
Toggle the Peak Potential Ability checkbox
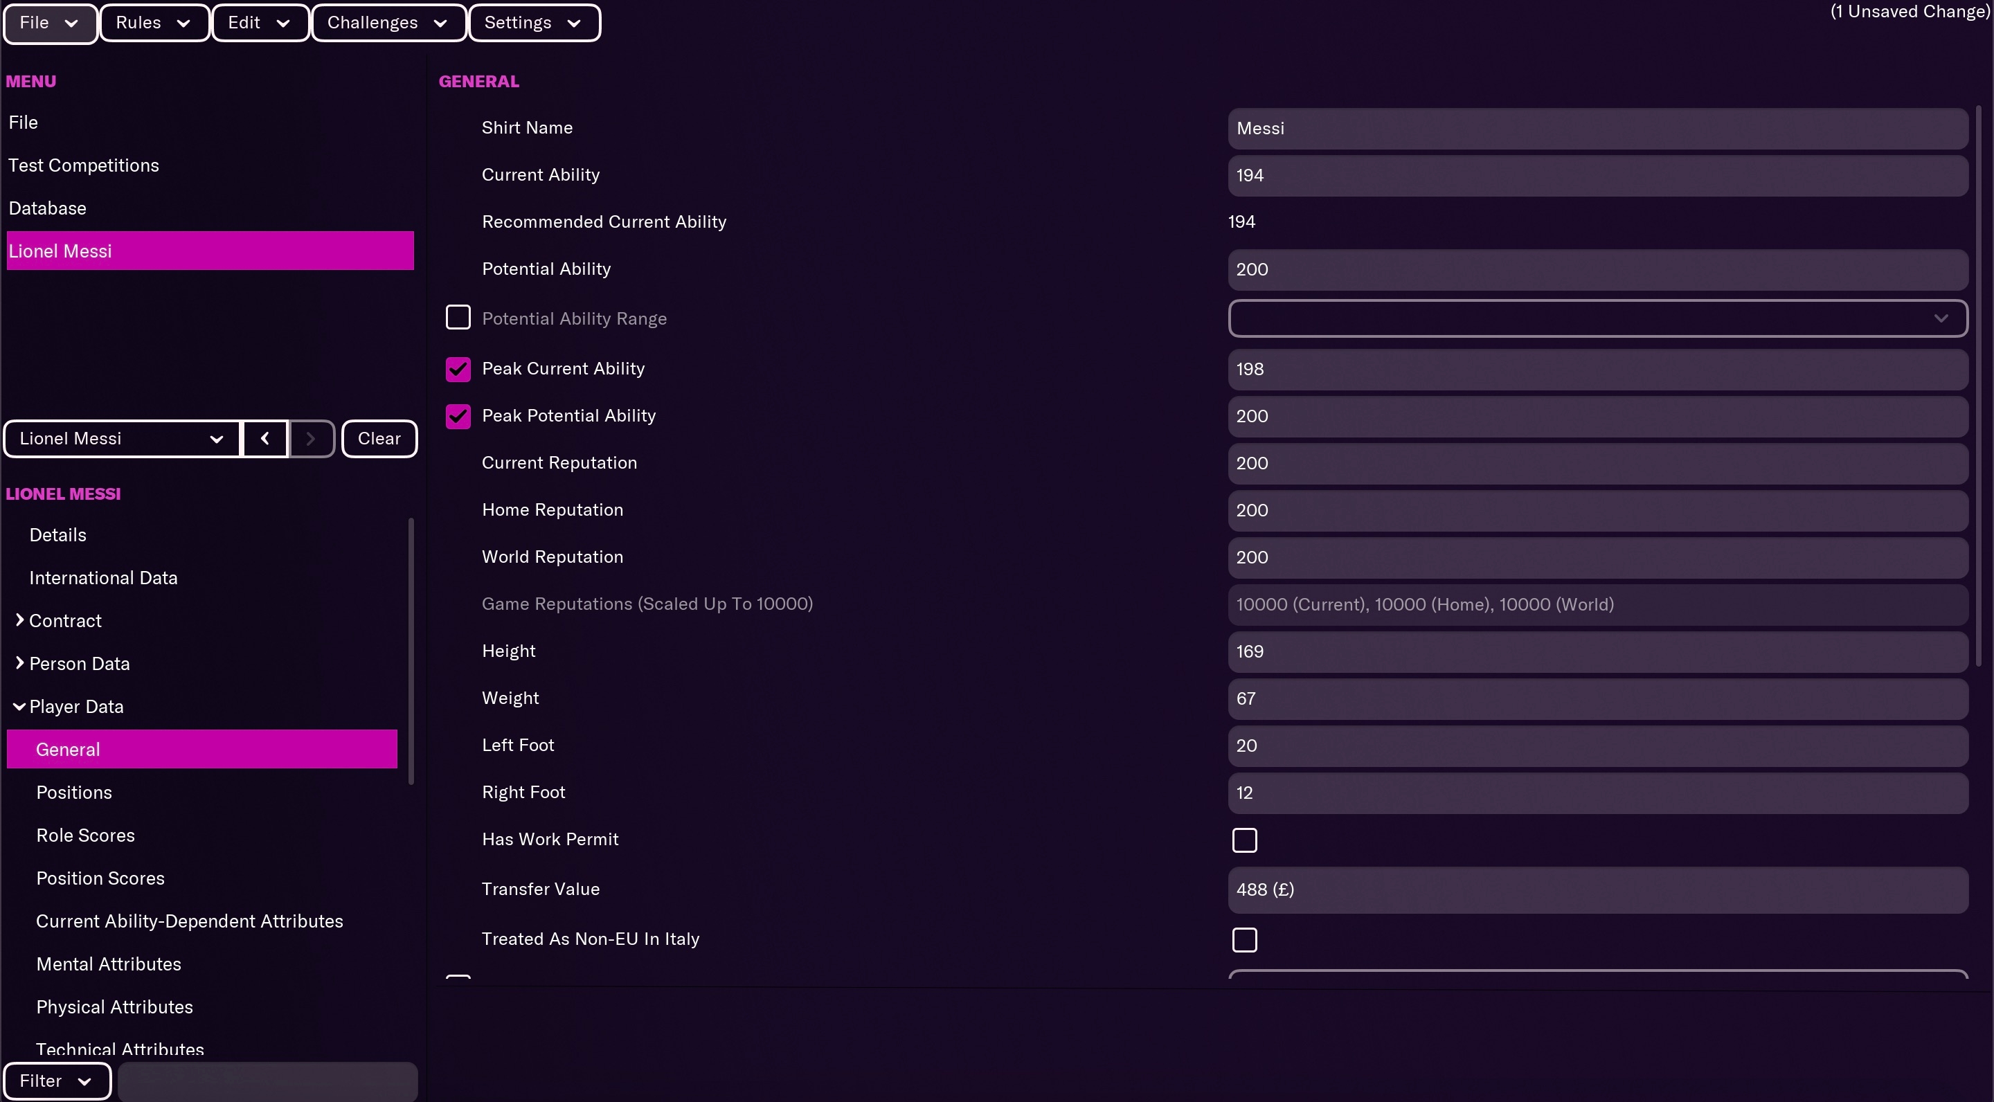[458, 415]
